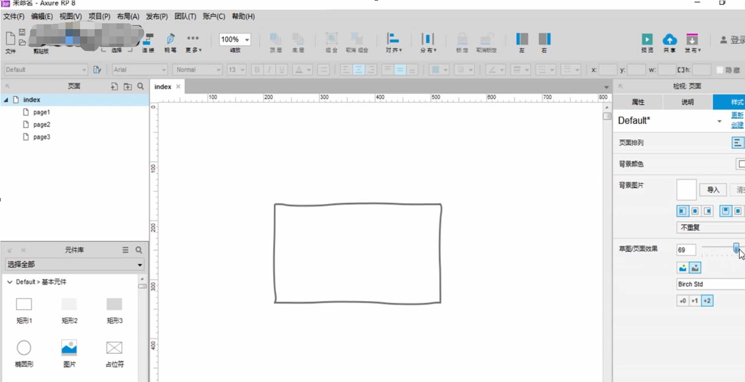
Task: Open the 编辑(E) menu
Action: click(x=42, y=17)
